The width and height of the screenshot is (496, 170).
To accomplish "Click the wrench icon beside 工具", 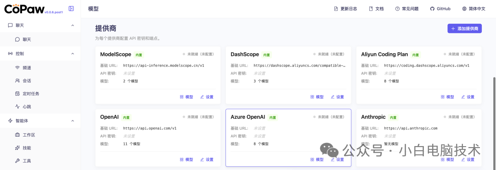I will (17, 161).
